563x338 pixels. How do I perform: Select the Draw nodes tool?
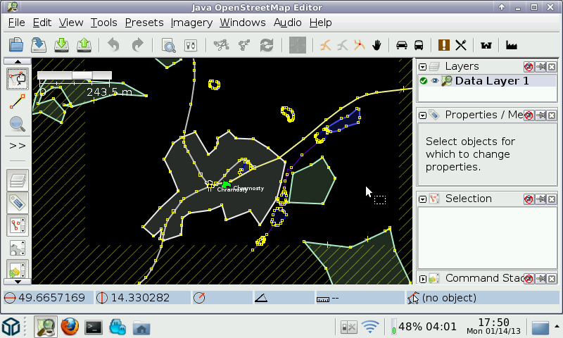coord(17,101)
